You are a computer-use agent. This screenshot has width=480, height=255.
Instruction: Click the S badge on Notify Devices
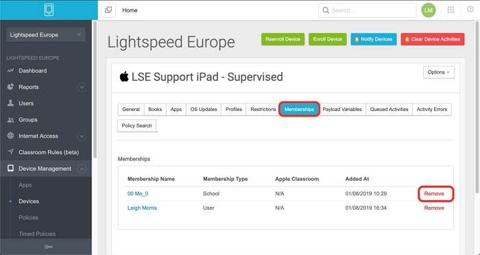click(x=357, y=39)
